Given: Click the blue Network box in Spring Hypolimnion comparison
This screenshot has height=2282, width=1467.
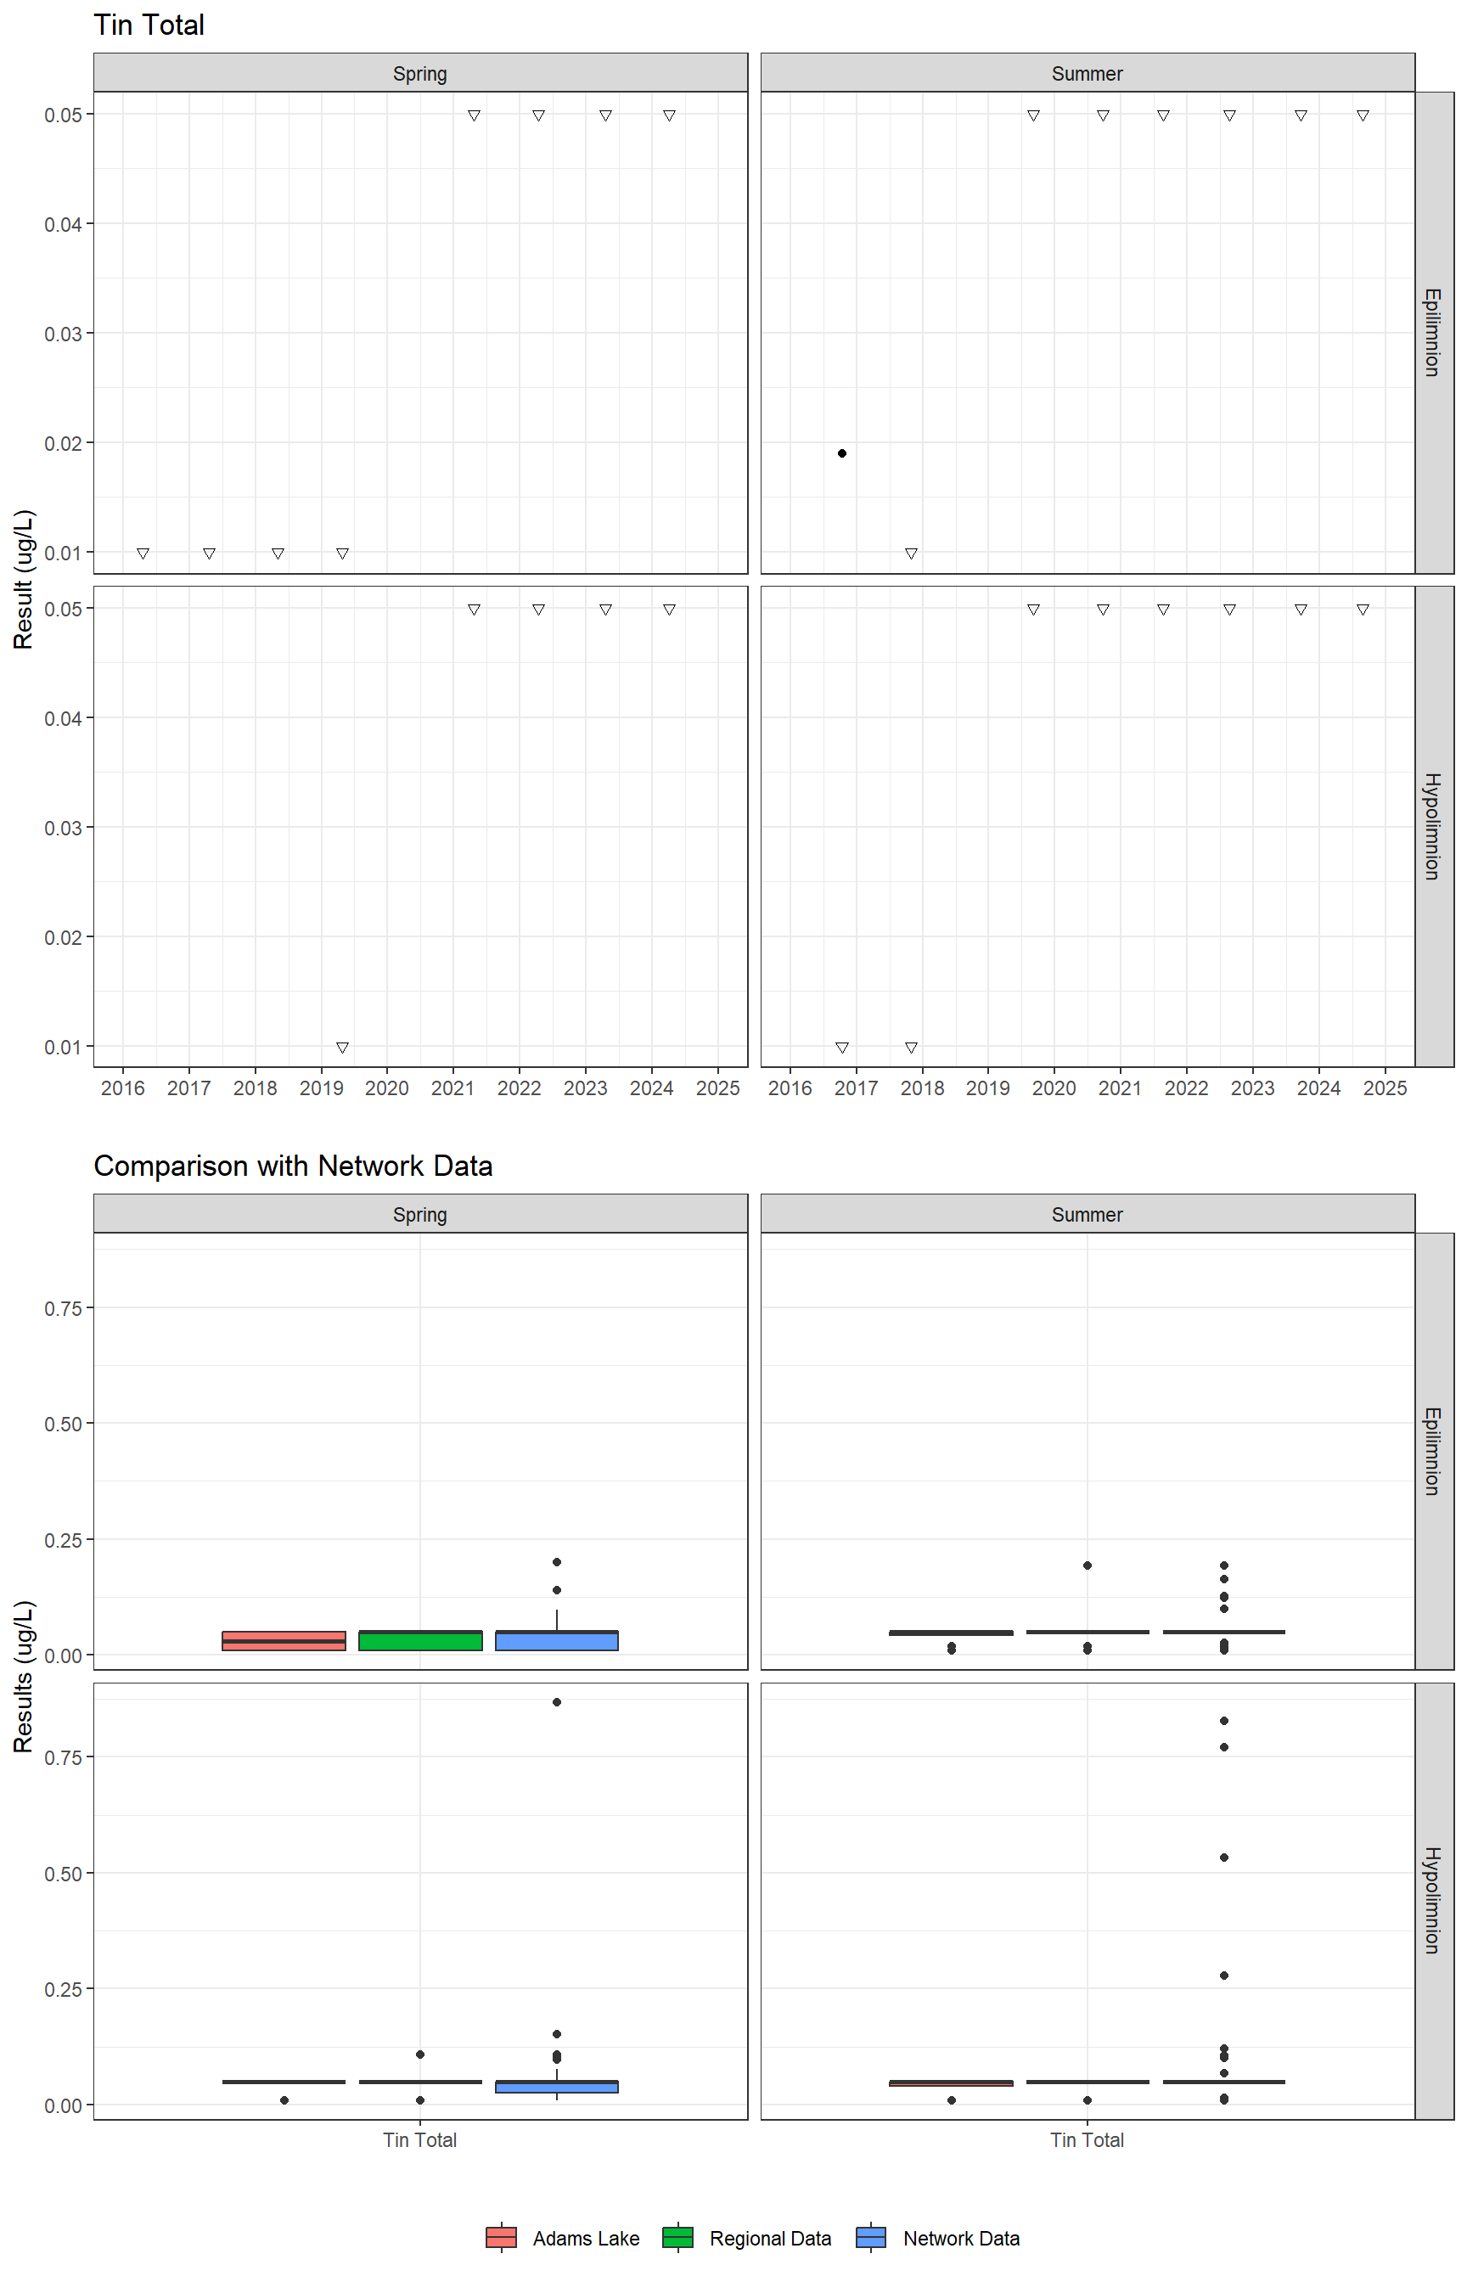Looking at the screenshot, I should tap(556, 2086).
